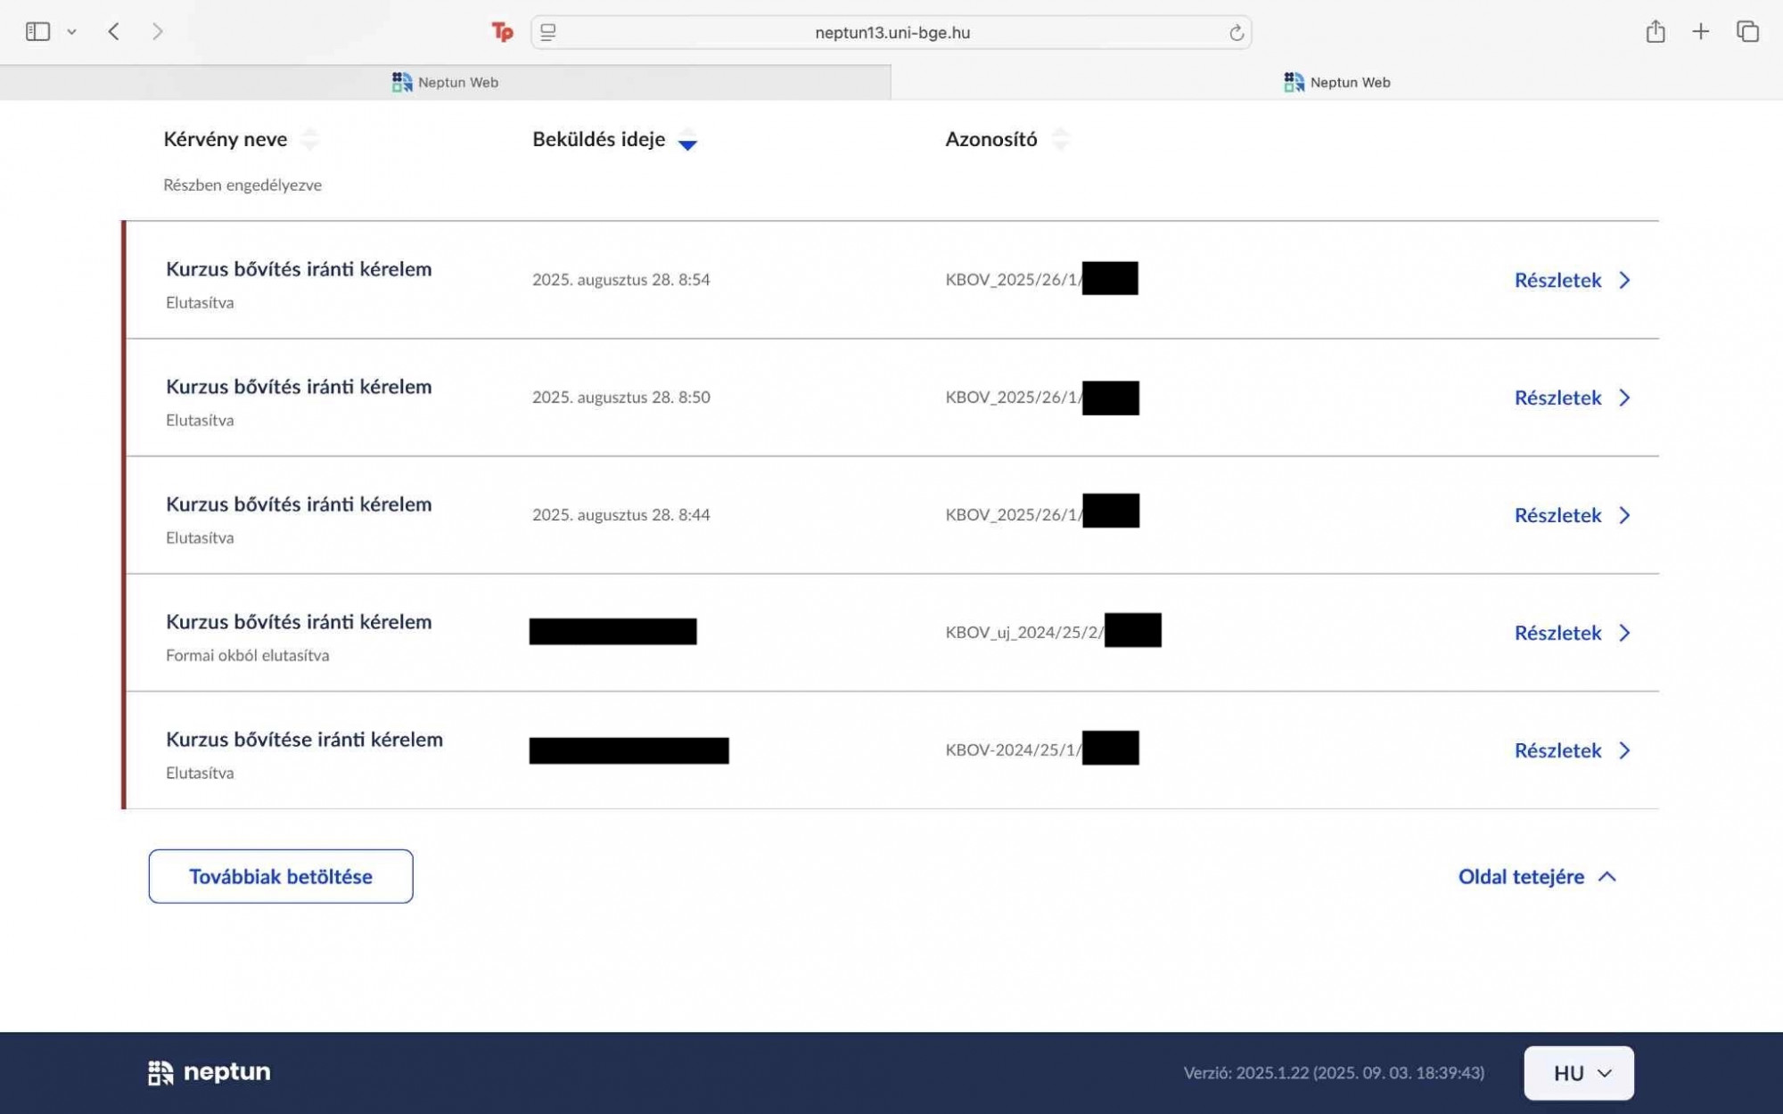Toggle the Safari sidebar icon

pos(37,32)
